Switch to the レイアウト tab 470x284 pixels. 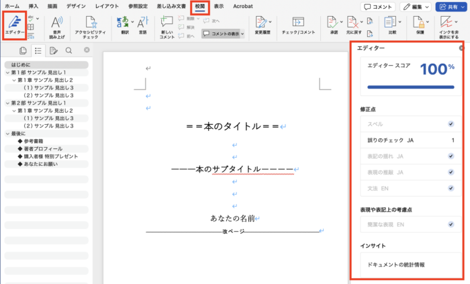(x=107, y=6)
